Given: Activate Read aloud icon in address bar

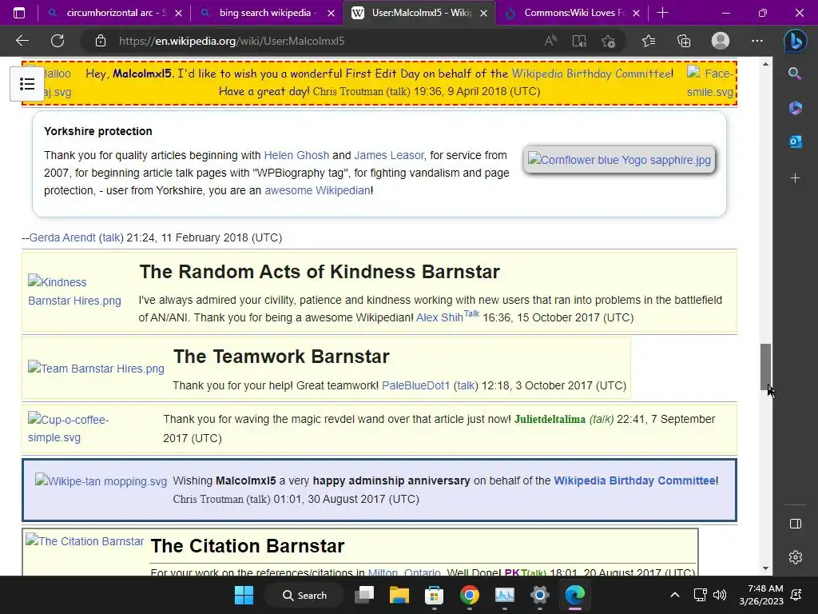Looking at the screenshot, I should pos(550,41).
